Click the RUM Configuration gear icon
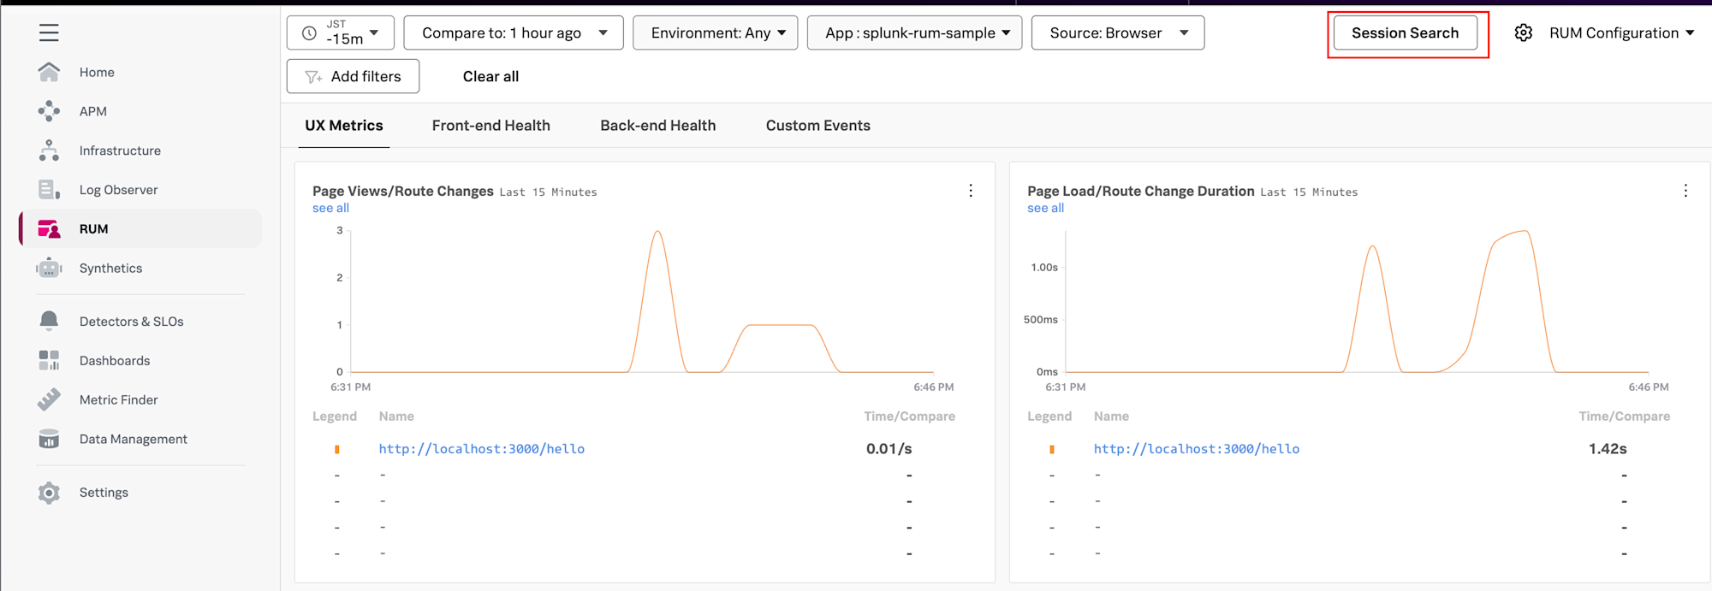This screenshot has height=591, width=1712. point(1524,33)
